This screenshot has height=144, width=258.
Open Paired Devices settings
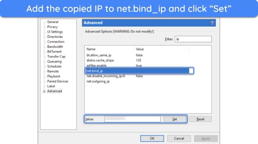coord(58,81)
